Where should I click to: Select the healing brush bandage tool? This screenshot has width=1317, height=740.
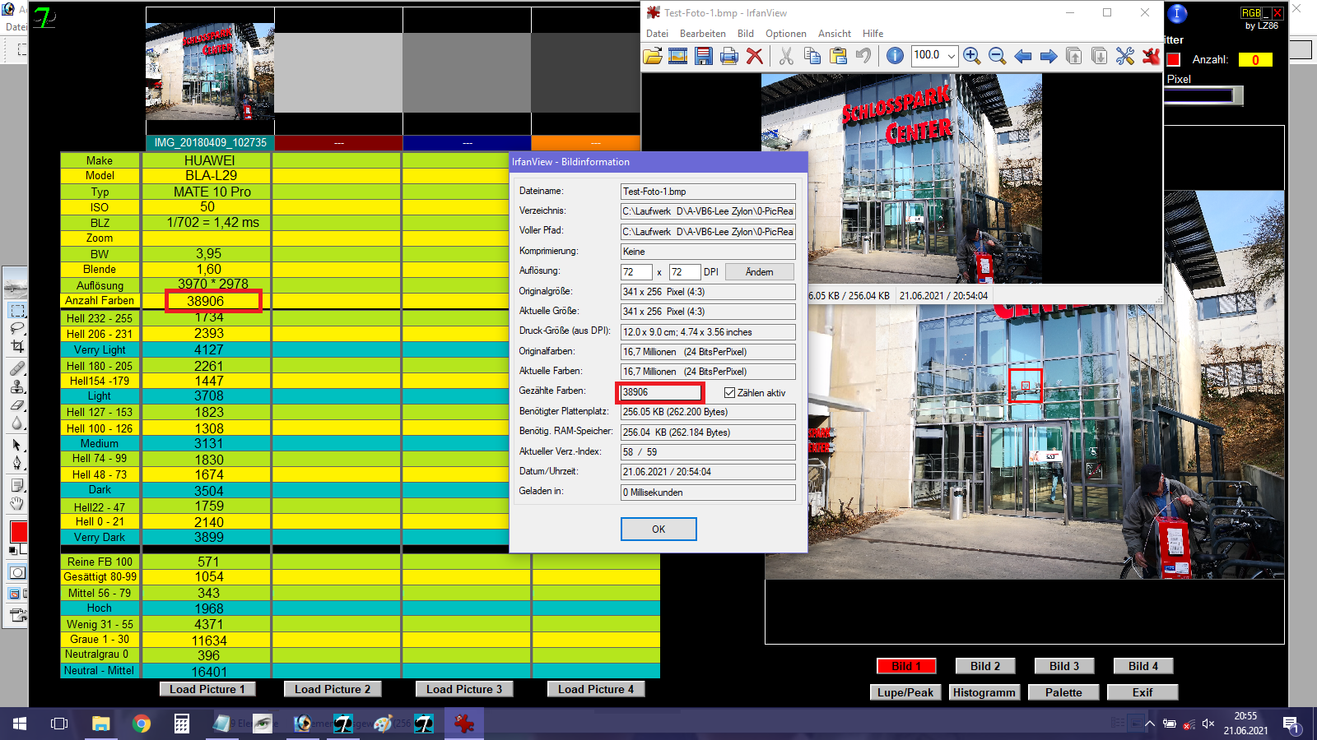(17, 368)
